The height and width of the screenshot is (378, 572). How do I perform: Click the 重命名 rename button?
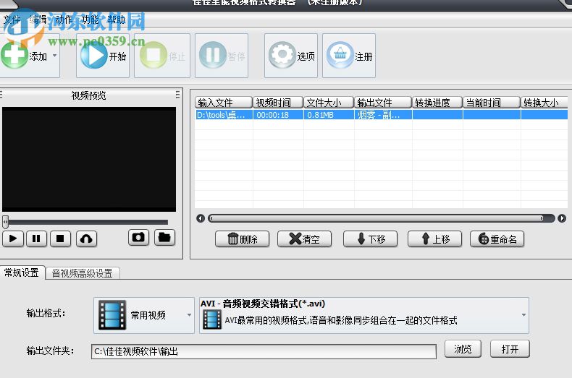click(x=497, y=239)
